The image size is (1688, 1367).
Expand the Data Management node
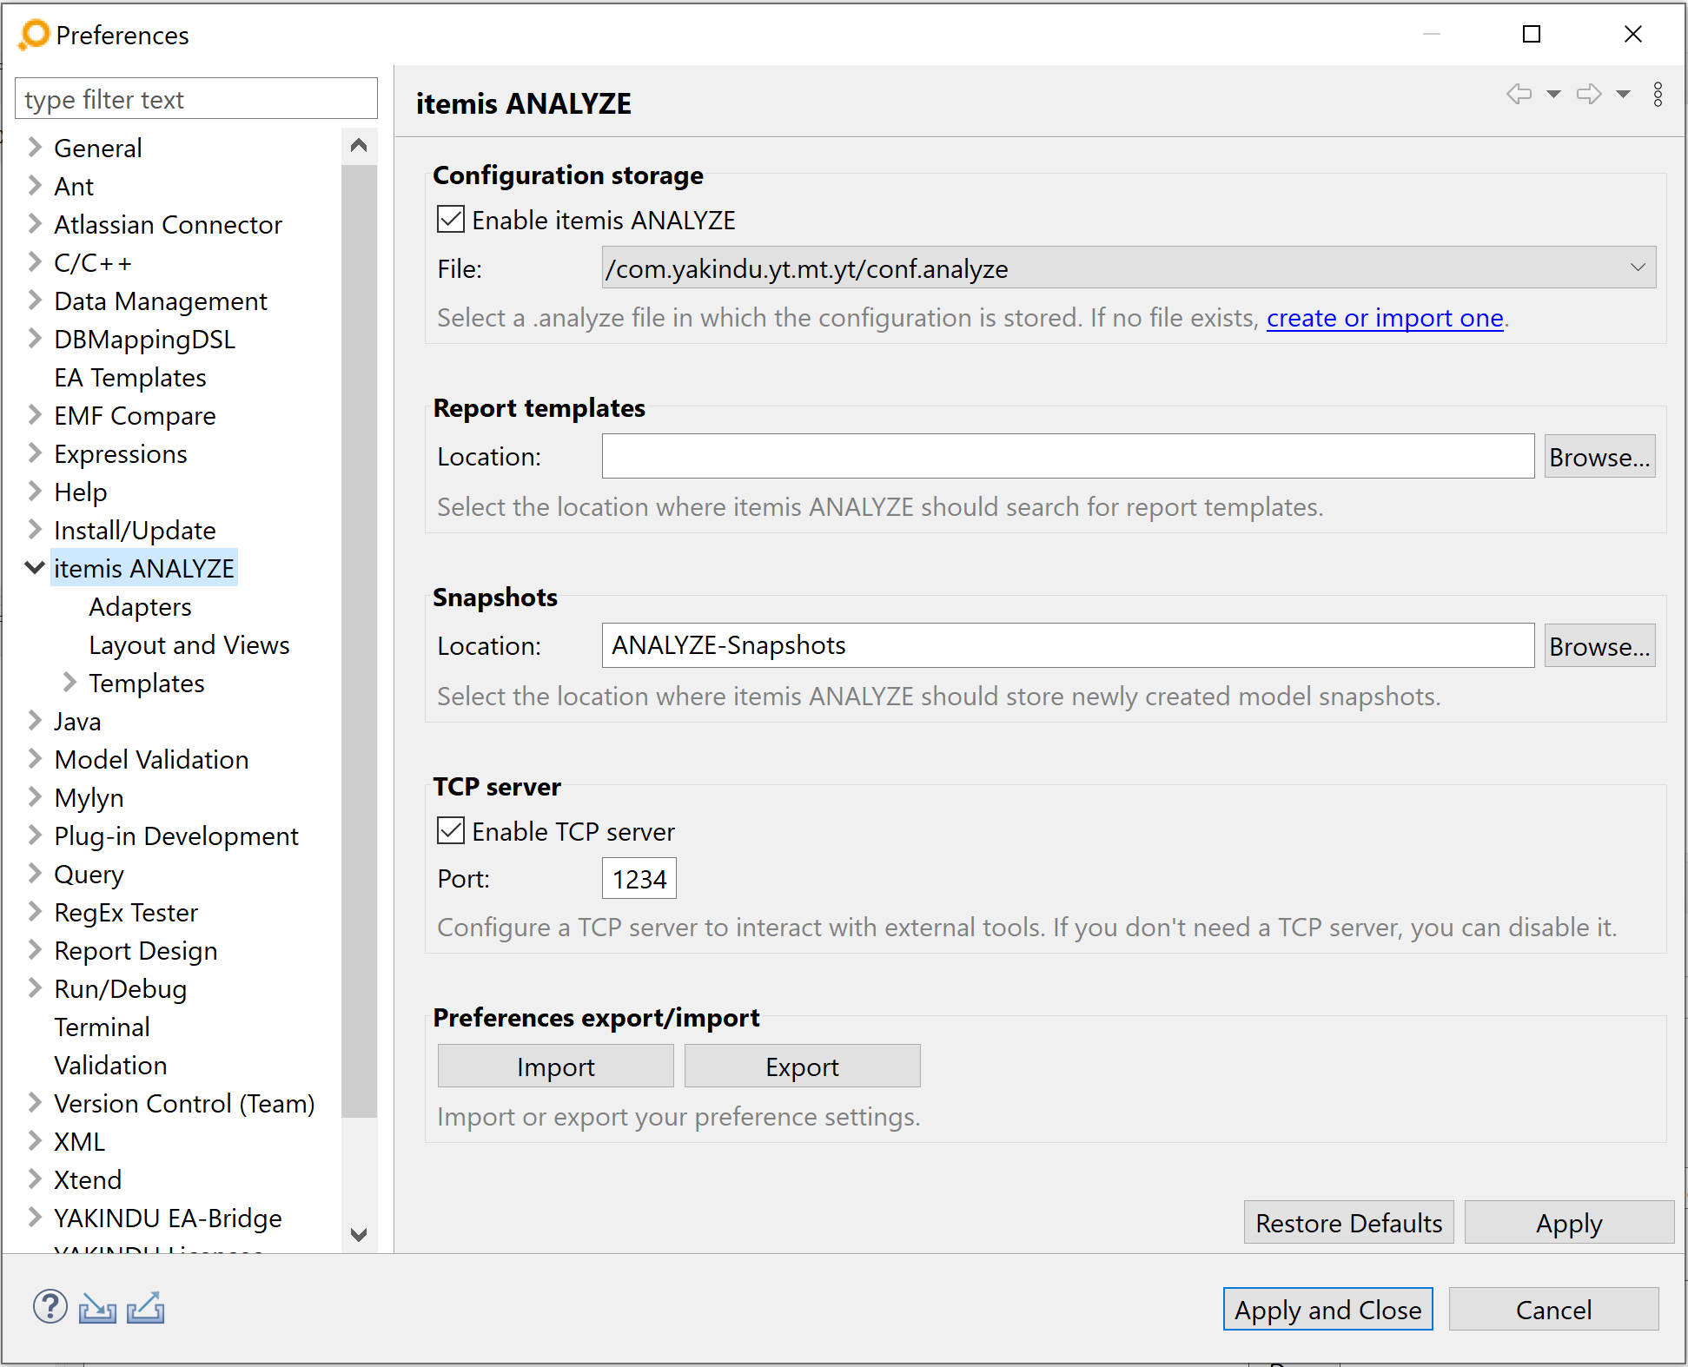35,300
